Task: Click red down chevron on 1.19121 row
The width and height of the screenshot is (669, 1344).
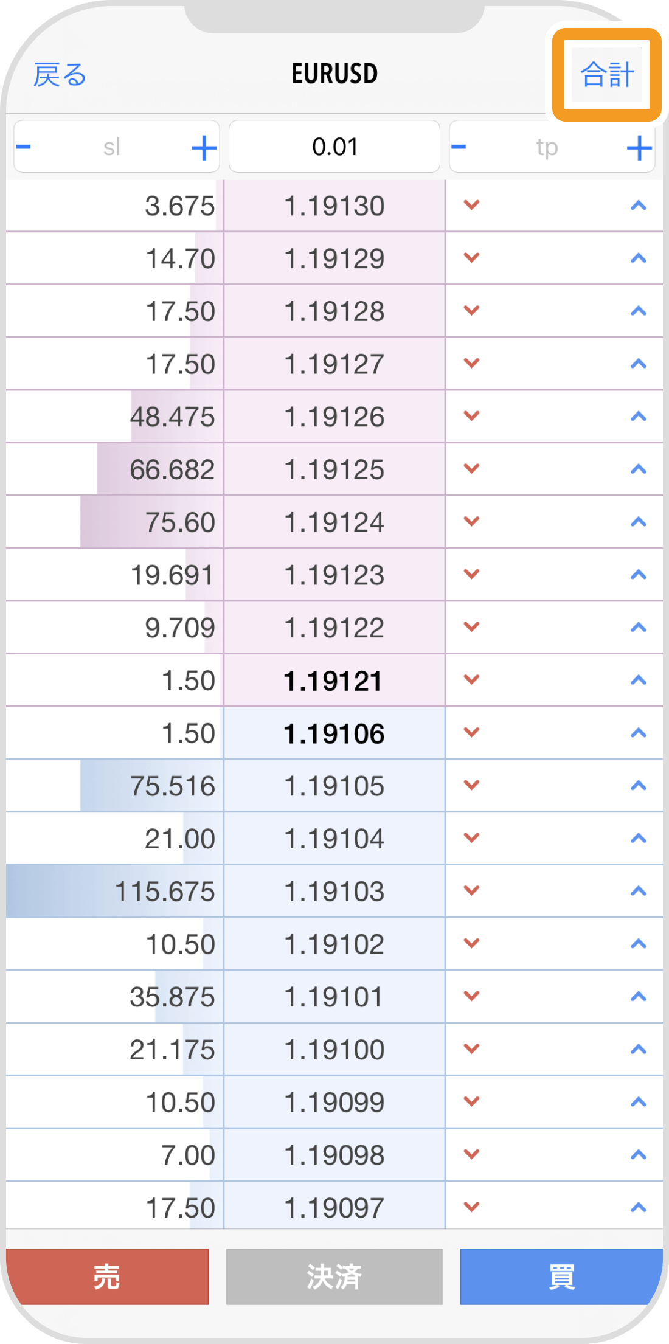Action: [471, 680]
